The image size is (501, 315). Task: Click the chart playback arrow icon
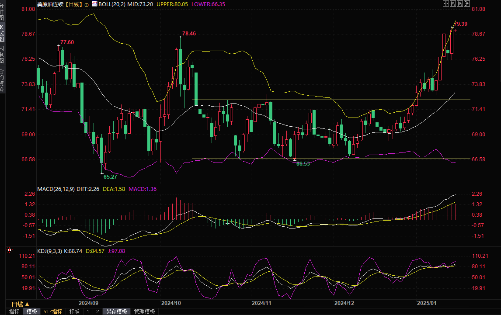click(x=459, y=3)
